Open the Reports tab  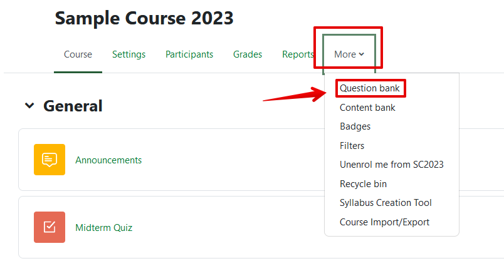click(298, 54)
